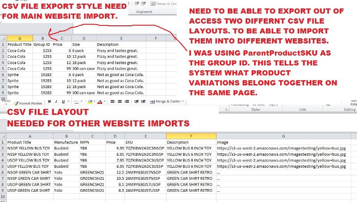Toggle Italic formatting in lower toolbar
The height and width of the screenshot is (202, 357).
coord(55,102)
